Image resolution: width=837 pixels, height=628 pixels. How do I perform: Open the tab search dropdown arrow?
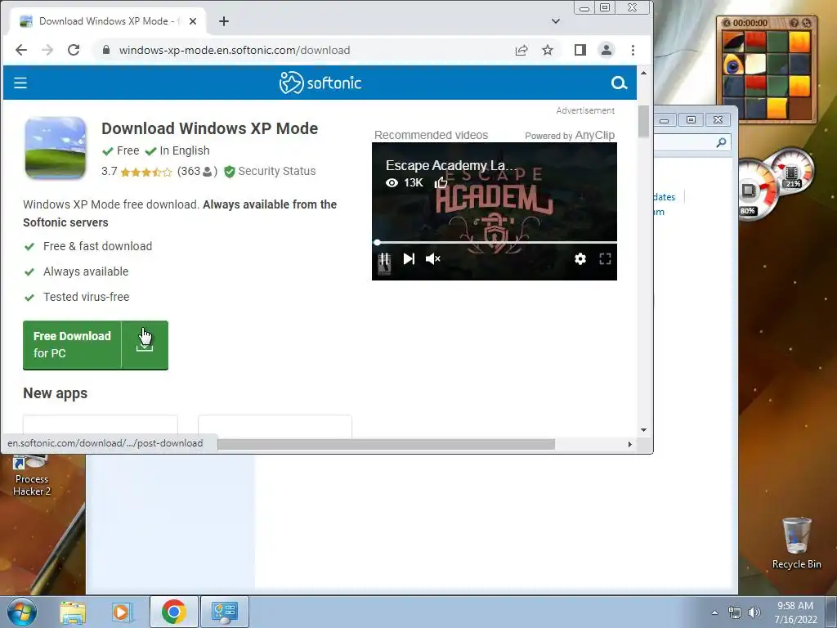556,21
